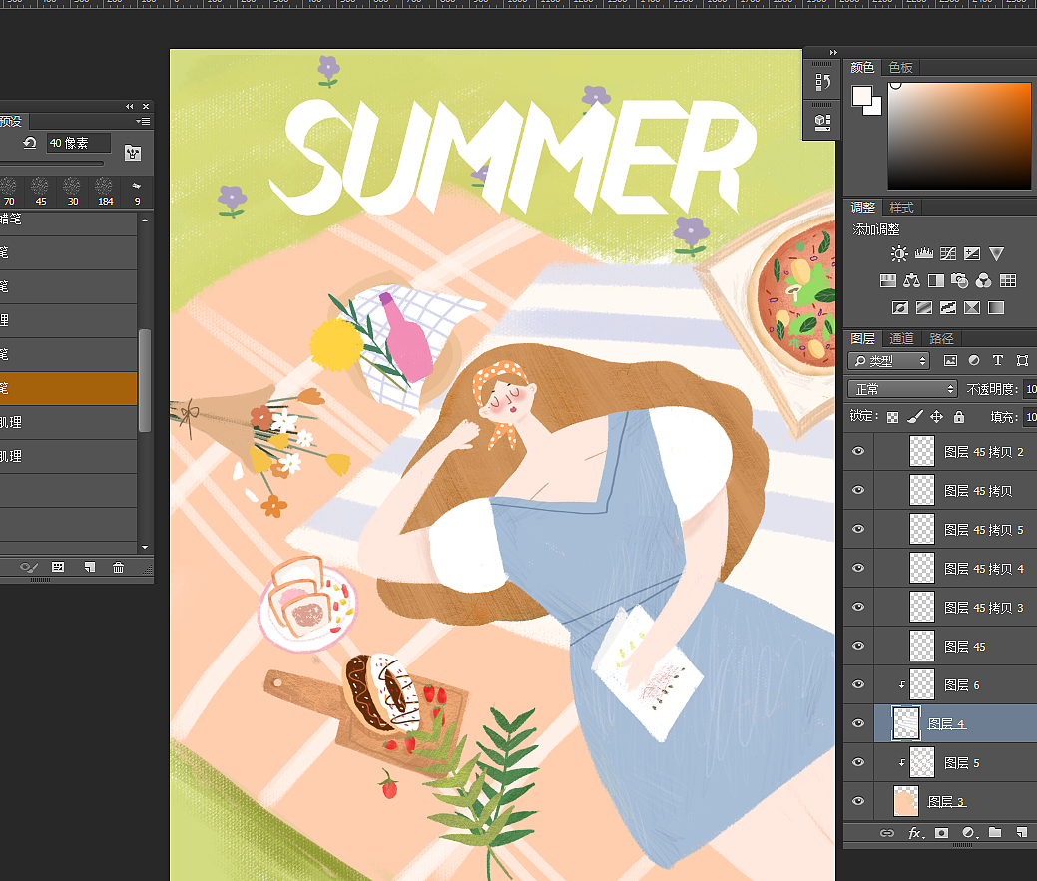
Task: Create a new layer group
Action: click(x=995, y=832)
